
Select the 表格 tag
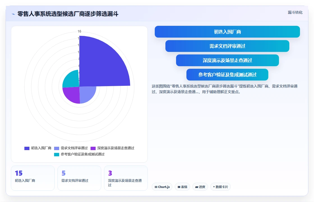point(183,187)
